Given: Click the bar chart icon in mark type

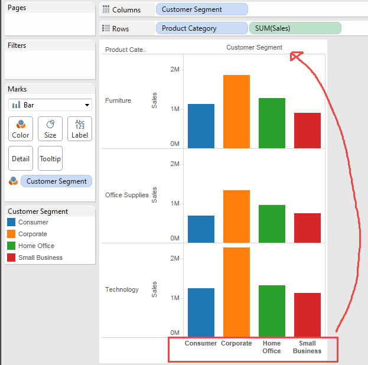Looking at the screenshot, I should (16, 105).
